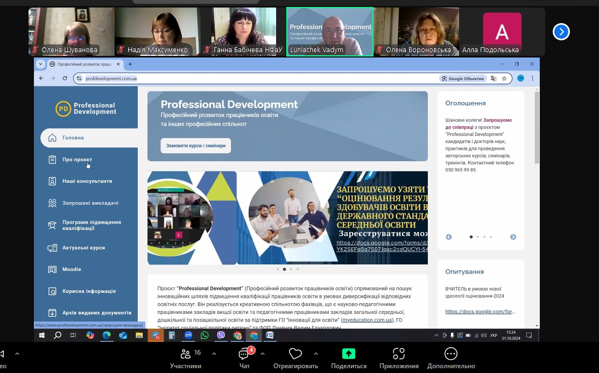Click the Запрошуємо до співпраці link
Viewport: 599px width, 373px height.
478,124
